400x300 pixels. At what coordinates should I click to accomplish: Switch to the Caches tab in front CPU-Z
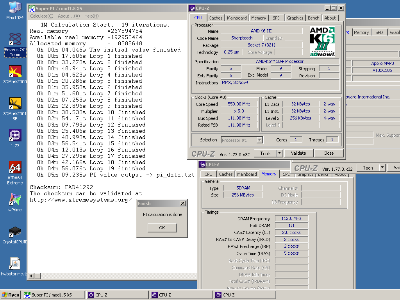216,18
